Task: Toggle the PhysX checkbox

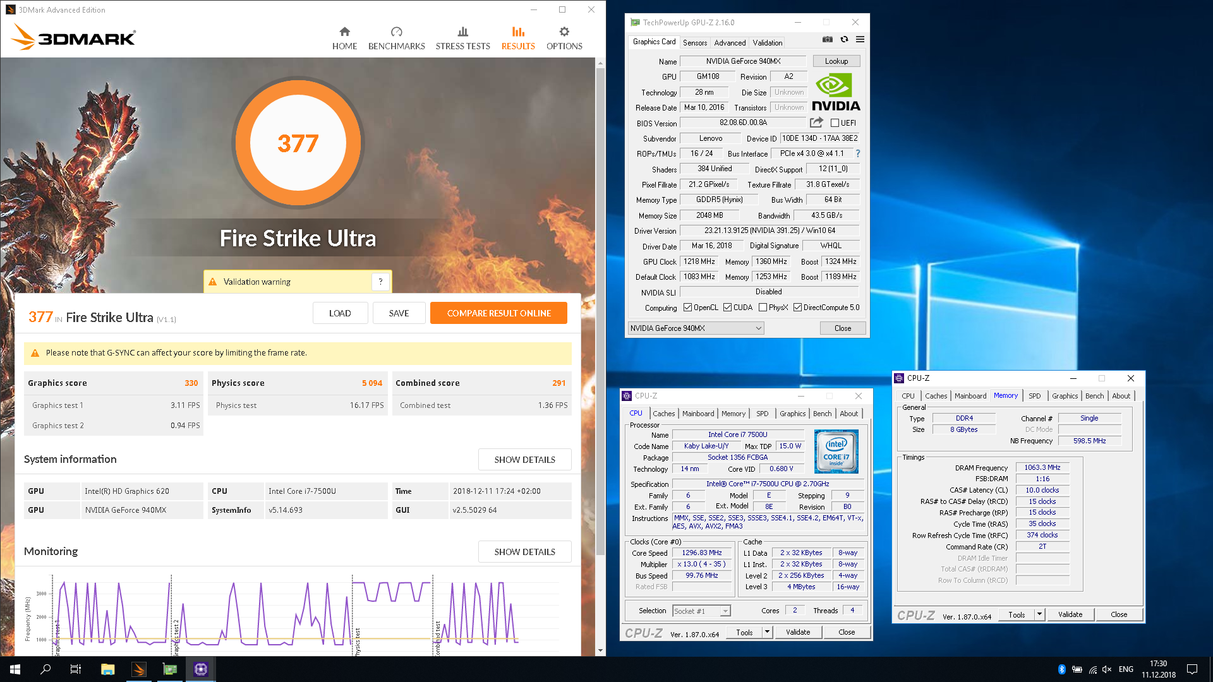Action: (x=763, y=308)
